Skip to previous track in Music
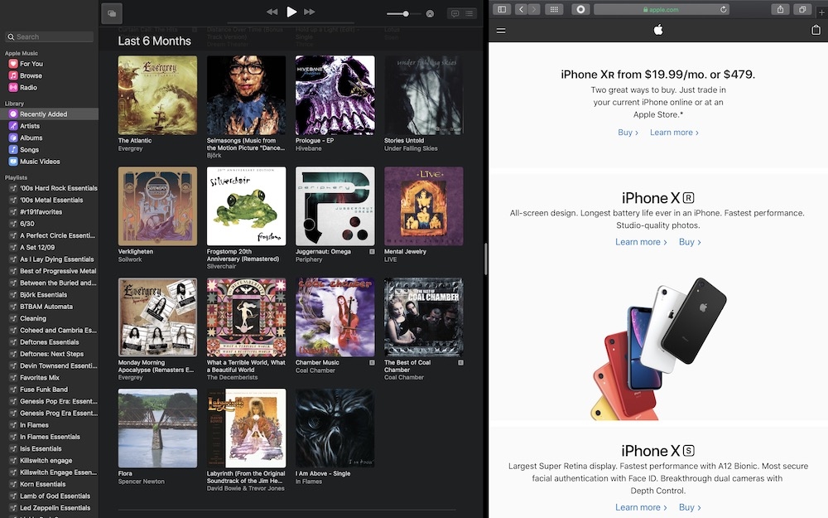The image size is (828, 518). (272, 12)
